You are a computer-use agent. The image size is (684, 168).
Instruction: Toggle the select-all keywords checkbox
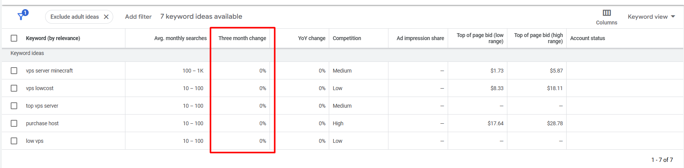[14, 38]
